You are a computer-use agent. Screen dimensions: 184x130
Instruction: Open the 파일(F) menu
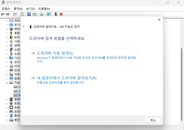(x=6, y=9)
